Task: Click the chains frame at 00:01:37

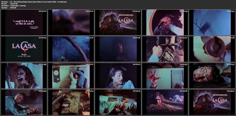Action: pos(165,49)
